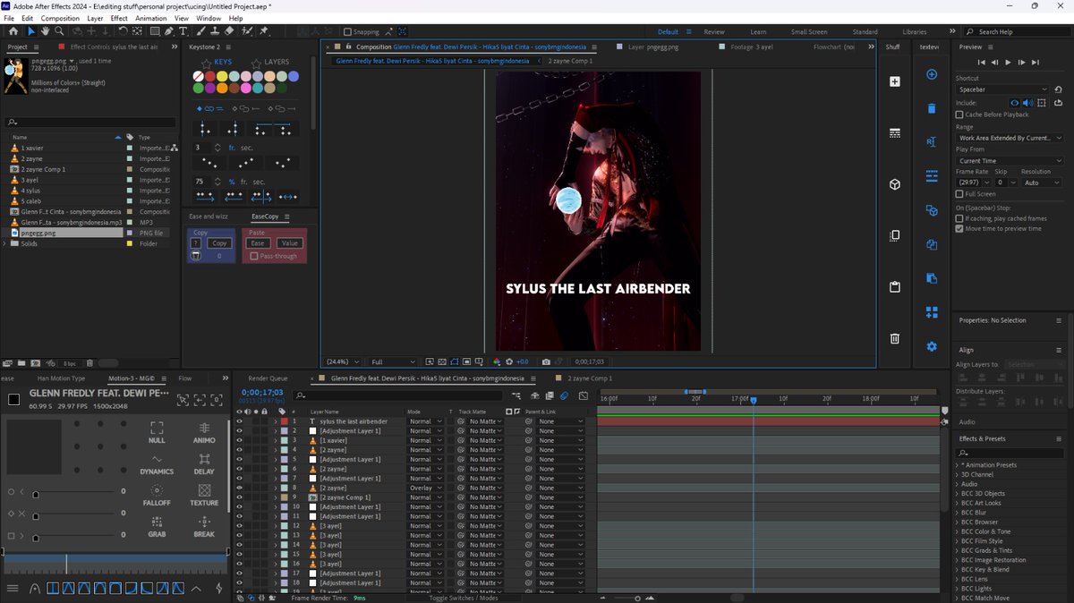Hide the 2 zayne Comp 1 layer
The image size is (1074, 603).
pyautogui.click(x=239, y=497)
